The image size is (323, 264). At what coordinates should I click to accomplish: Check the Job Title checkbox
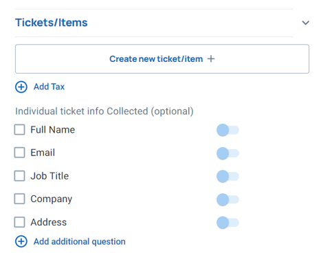click(x=19, y=176)
